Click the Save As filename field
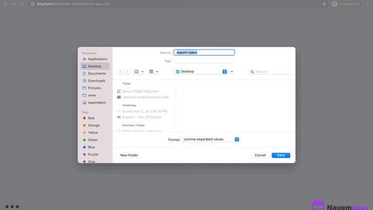 click(x=204, y=52)
